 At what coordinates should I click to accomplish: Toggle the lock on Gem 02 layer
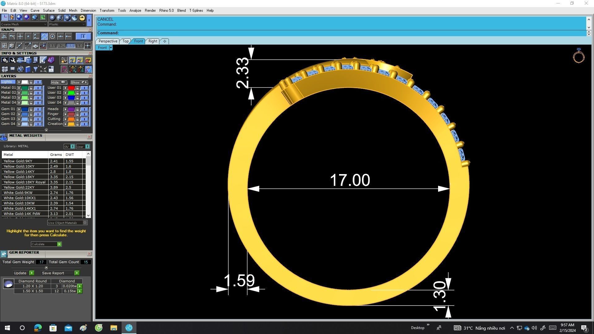coord(31,114)
